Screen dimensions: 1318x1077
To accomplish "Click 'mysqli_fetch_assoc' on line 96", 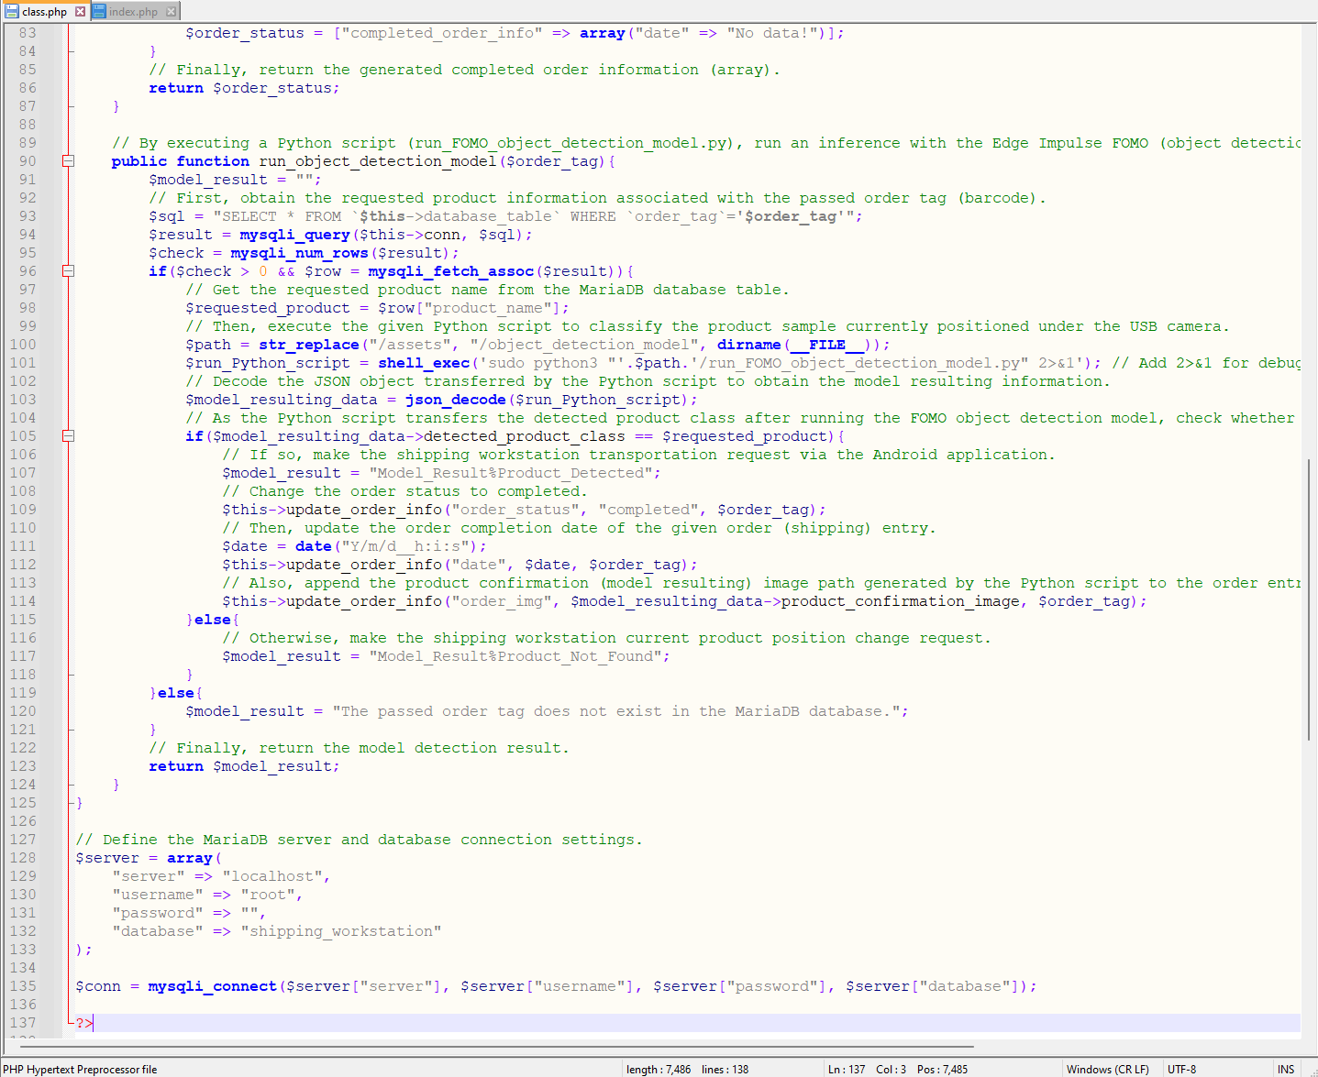I will tap(450, 271).
